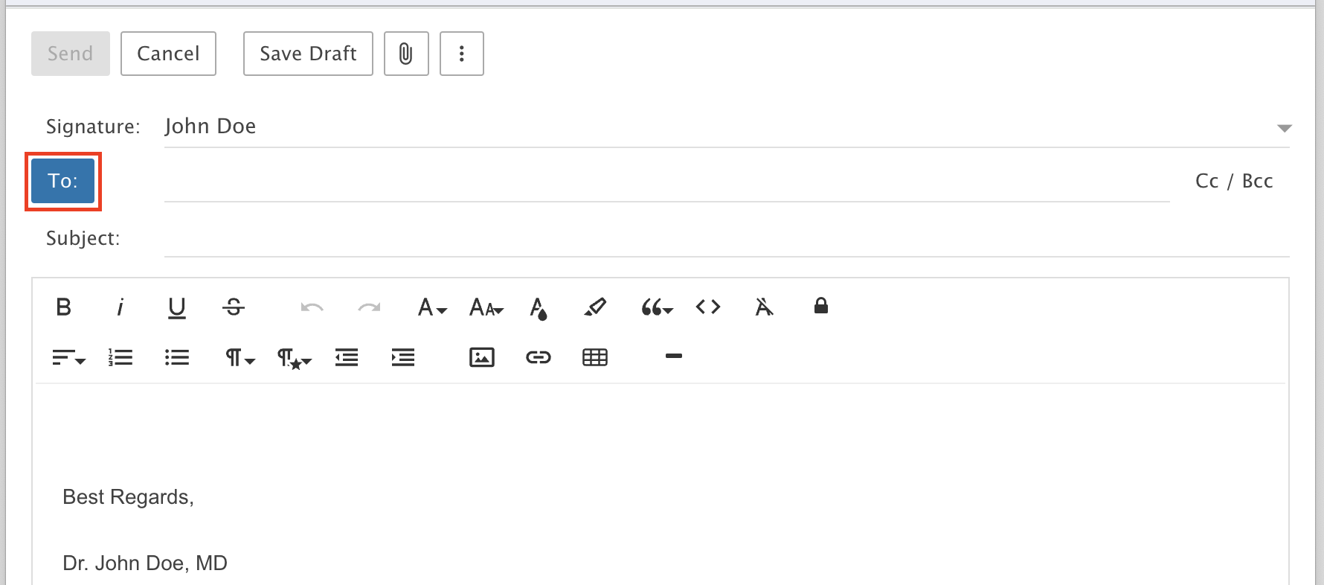Open the font size dropdown
Image resolution: width=1324 pixels, height=585 pixels.
pos(486,307)
